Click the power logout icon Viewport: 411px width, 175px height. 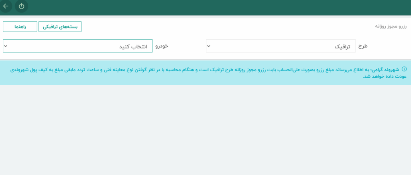(x=22, y=6)
